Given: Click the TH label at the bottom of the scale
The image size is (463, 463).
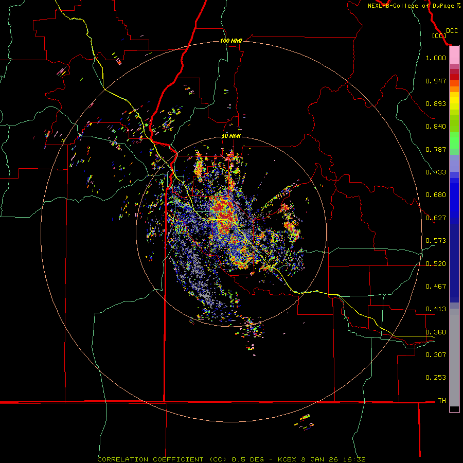Looking at the screenshot, I should [442, 401].
